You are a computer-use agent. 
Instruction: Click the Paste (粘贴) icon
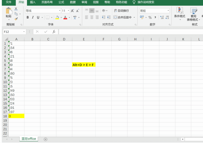click(8, 12)
